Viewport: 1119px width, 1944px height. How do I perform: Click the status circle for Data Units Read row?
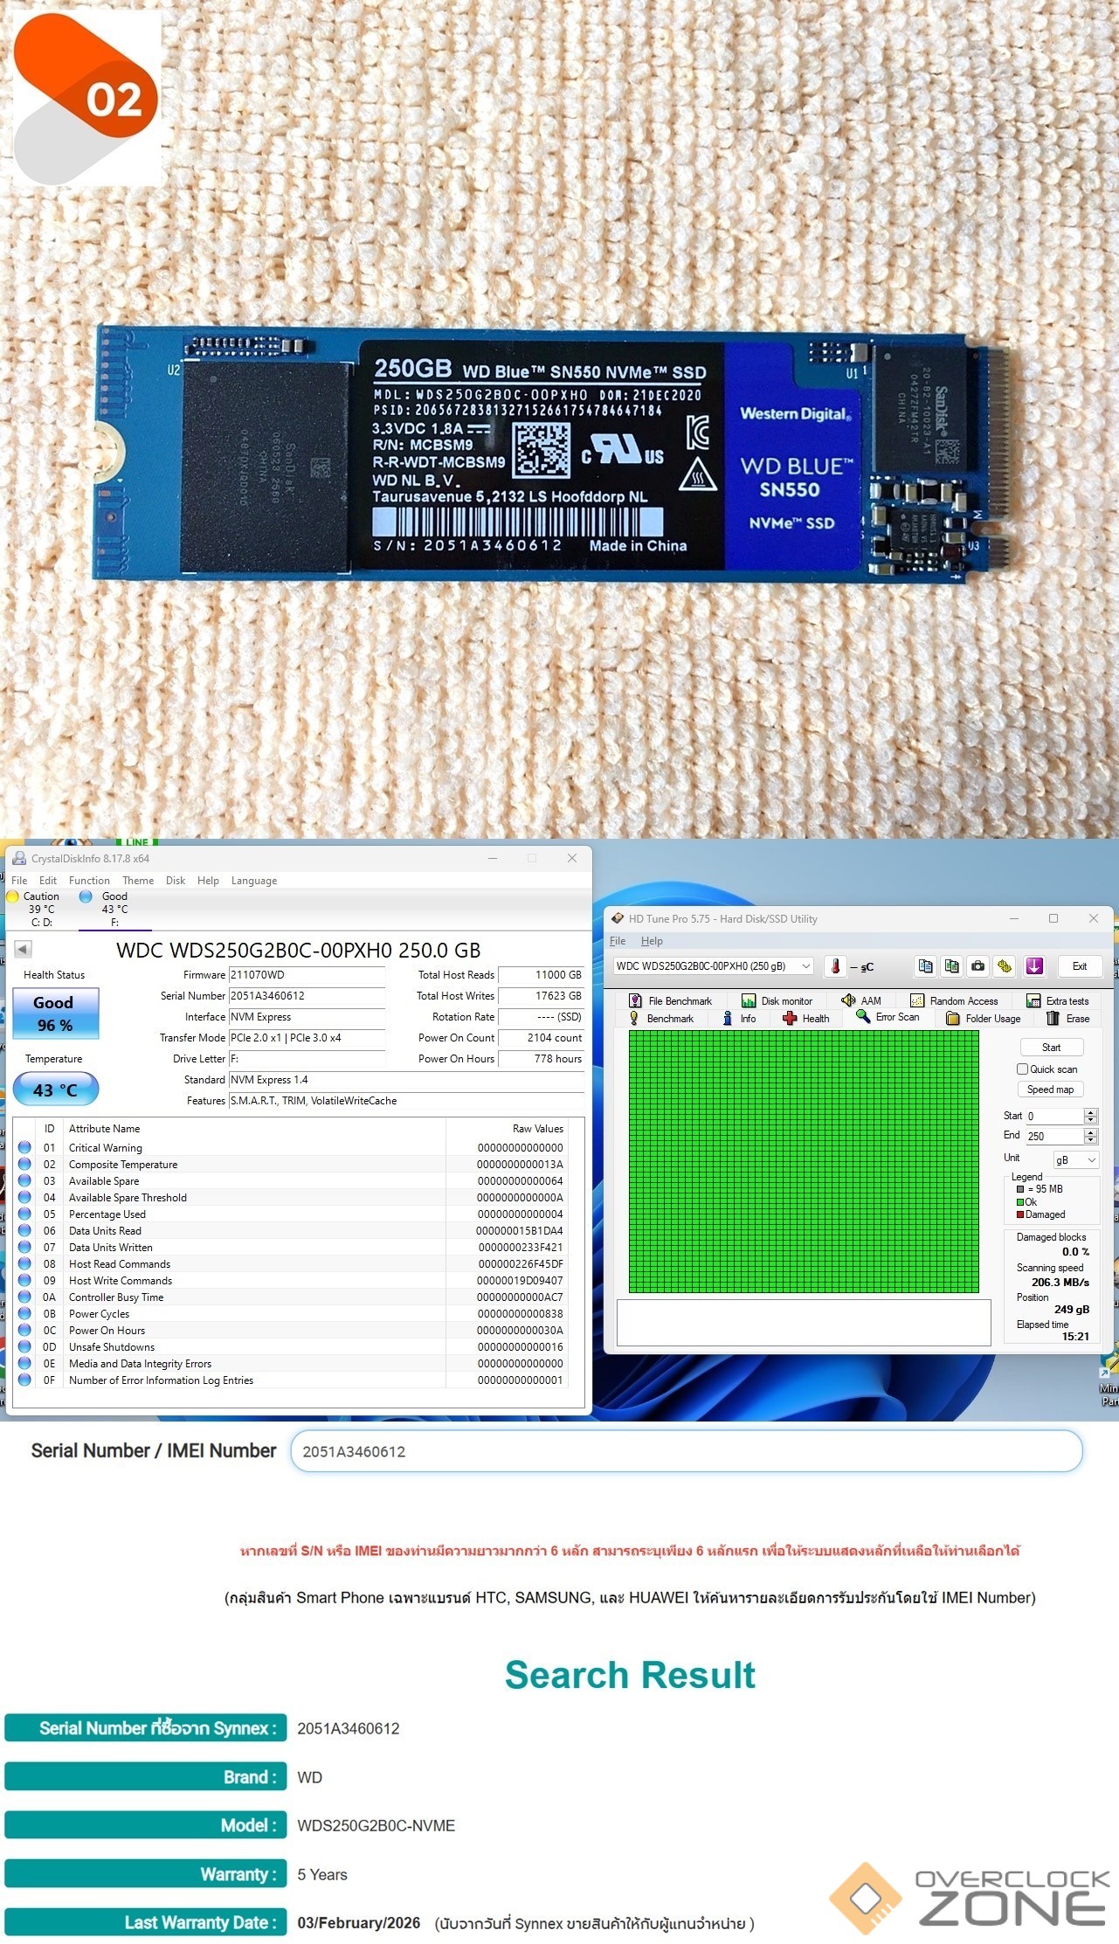(x=24, y=1231)
